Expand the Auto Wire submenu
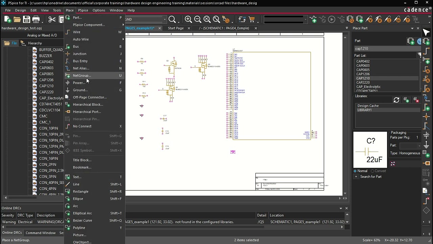Viewport: 433px width, 244px height. pyautogui.click(x=94, y=39)
